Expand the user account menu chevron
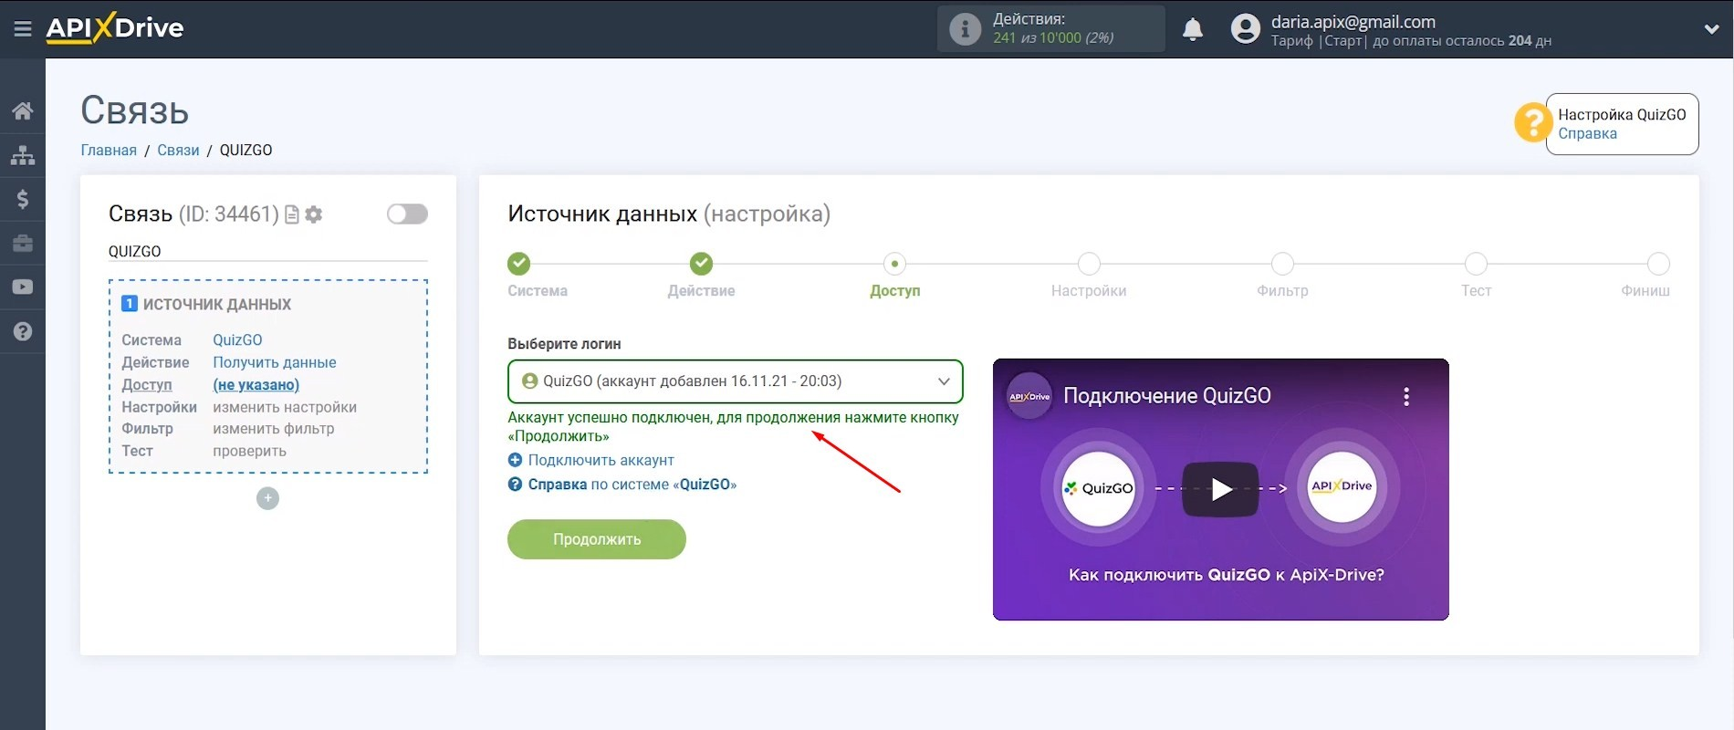 pos(1711,29)
